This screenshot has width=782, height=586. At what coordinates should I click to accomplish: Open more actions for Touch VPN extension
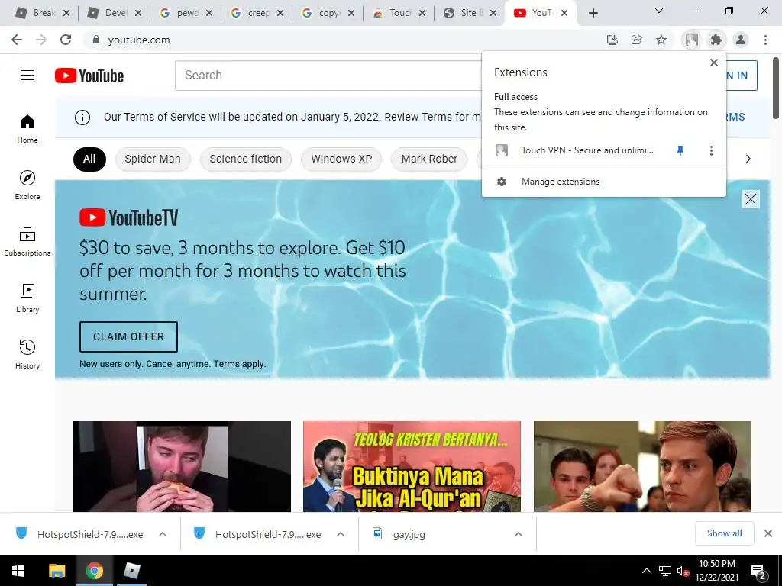(711, 150)
